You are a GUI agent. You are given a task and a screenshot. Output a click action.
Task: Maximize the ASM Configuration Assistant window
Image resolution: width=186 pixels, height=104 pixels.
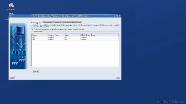tap(117, 16)
